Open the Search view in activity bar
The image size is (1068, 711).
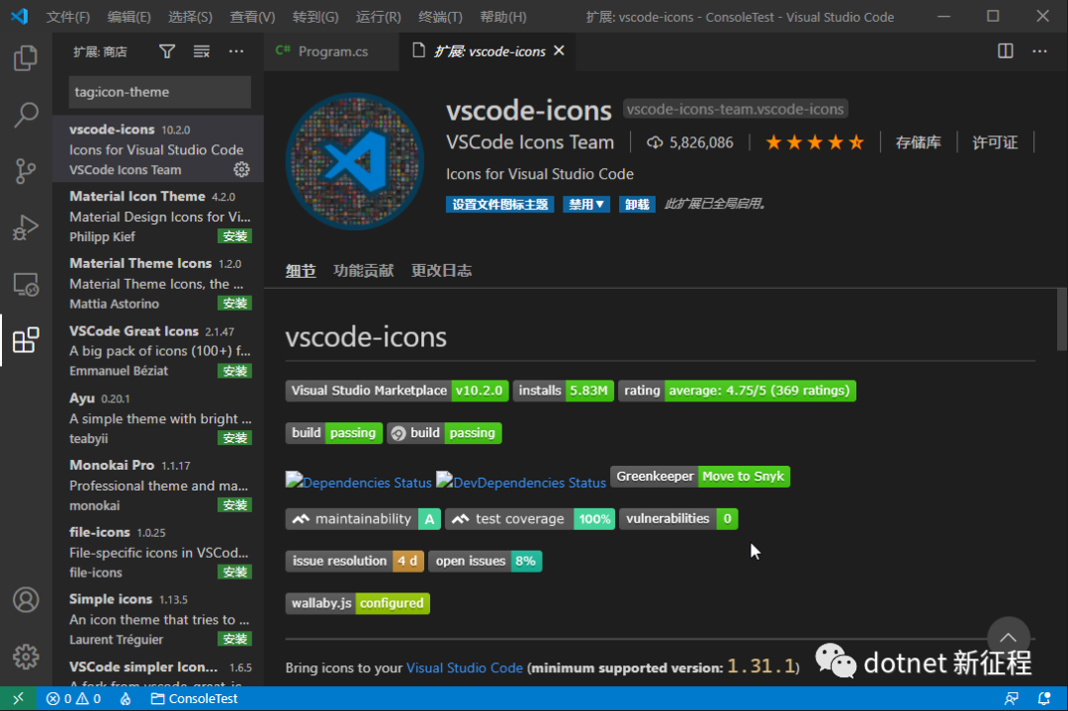pyautogui.click(x=26, y=115)
